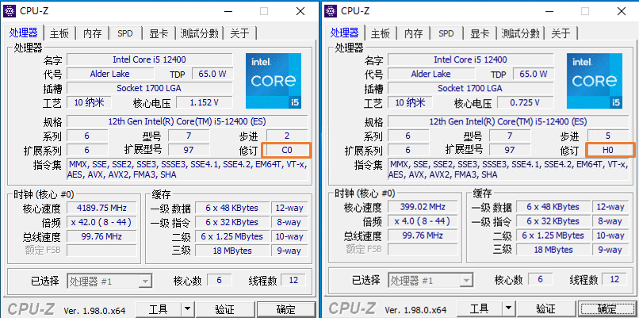Screen dimensions: 639x318
Task: Click Intel Core i5 12400 name in left window
Action: coord(150,59)
